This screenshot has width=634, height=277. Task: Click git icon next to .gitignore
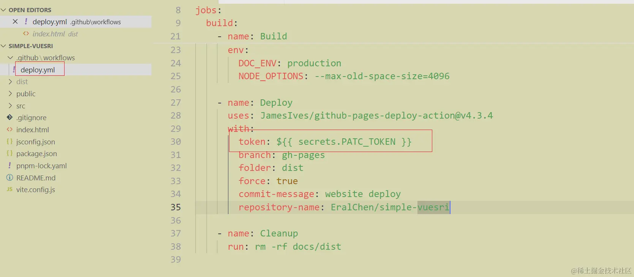tap(9, 117)
